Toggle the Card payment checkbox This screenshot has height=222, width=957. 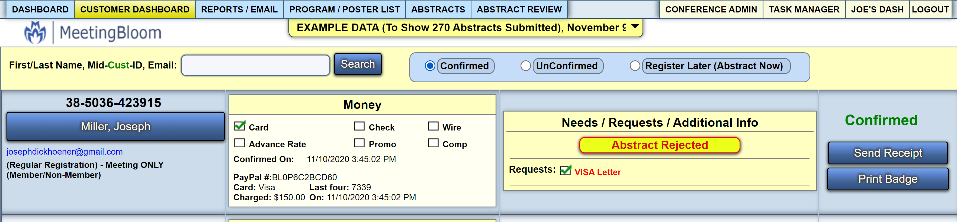[240, 126]
